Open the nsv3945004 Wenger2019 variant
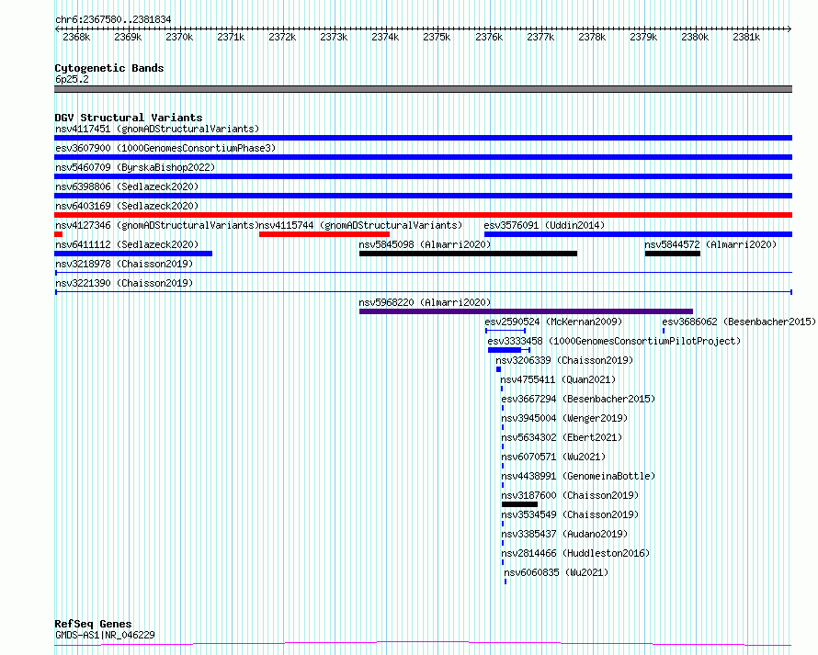 point(564,418)
